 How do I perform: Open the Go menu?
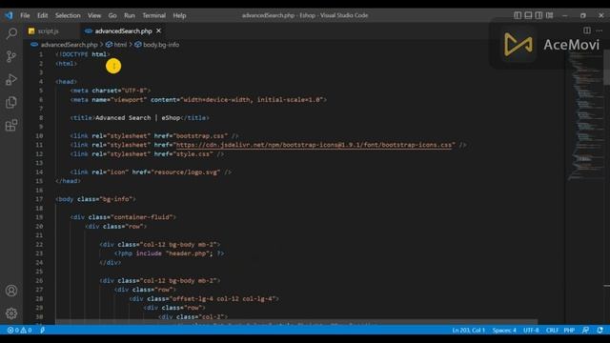pos(112,15)
